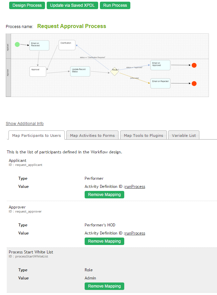Click the green start event circle
This screenshot has height=295, width=217.
click(x=17, y=44)
